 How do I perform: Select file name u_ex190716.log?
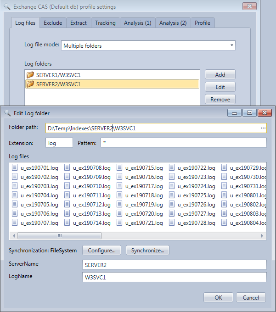144,177
